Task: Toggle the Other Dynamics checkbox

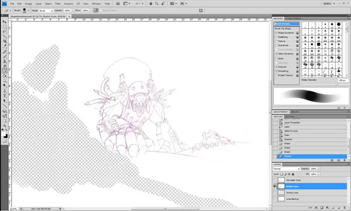Action: [277, 54]
